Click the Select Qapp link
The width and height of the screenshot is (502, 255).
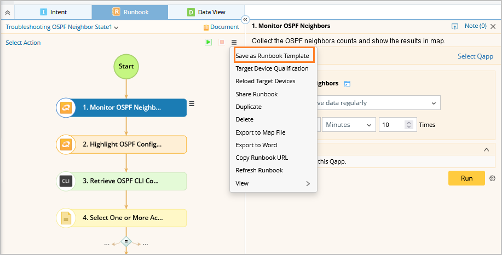point(475,56)
